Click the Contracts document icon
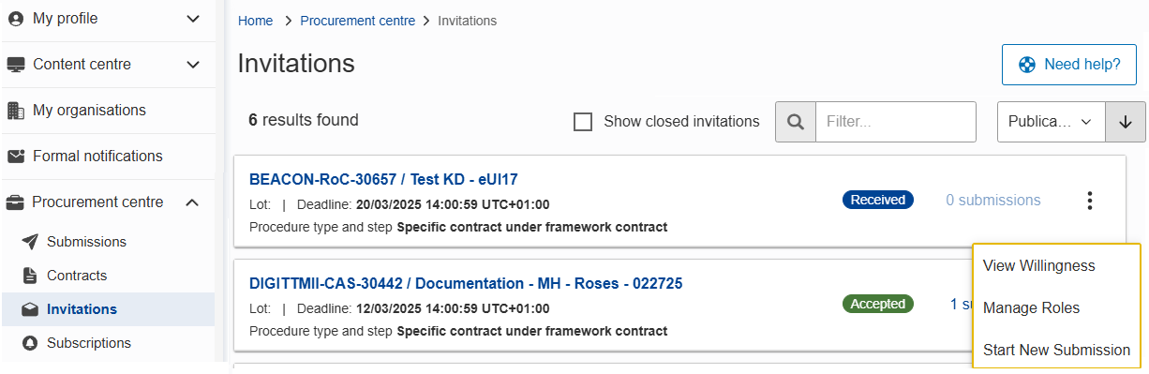Screen dimensions: 1149x374 [x=30, y=276]
